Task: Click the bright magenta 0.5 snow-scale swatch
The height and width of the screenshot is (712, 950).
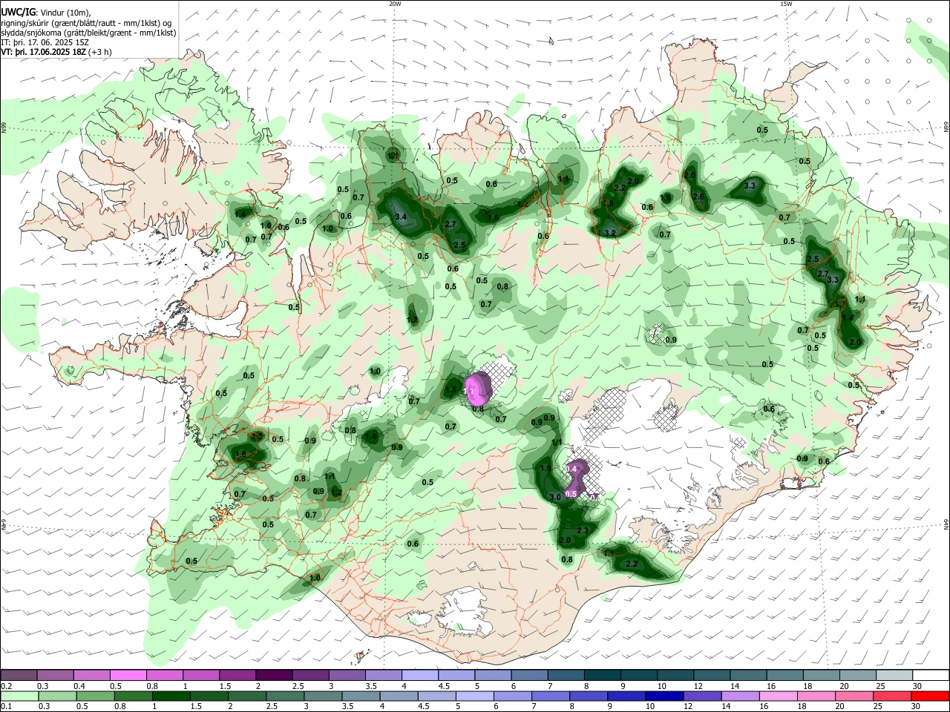Action: 128,675
